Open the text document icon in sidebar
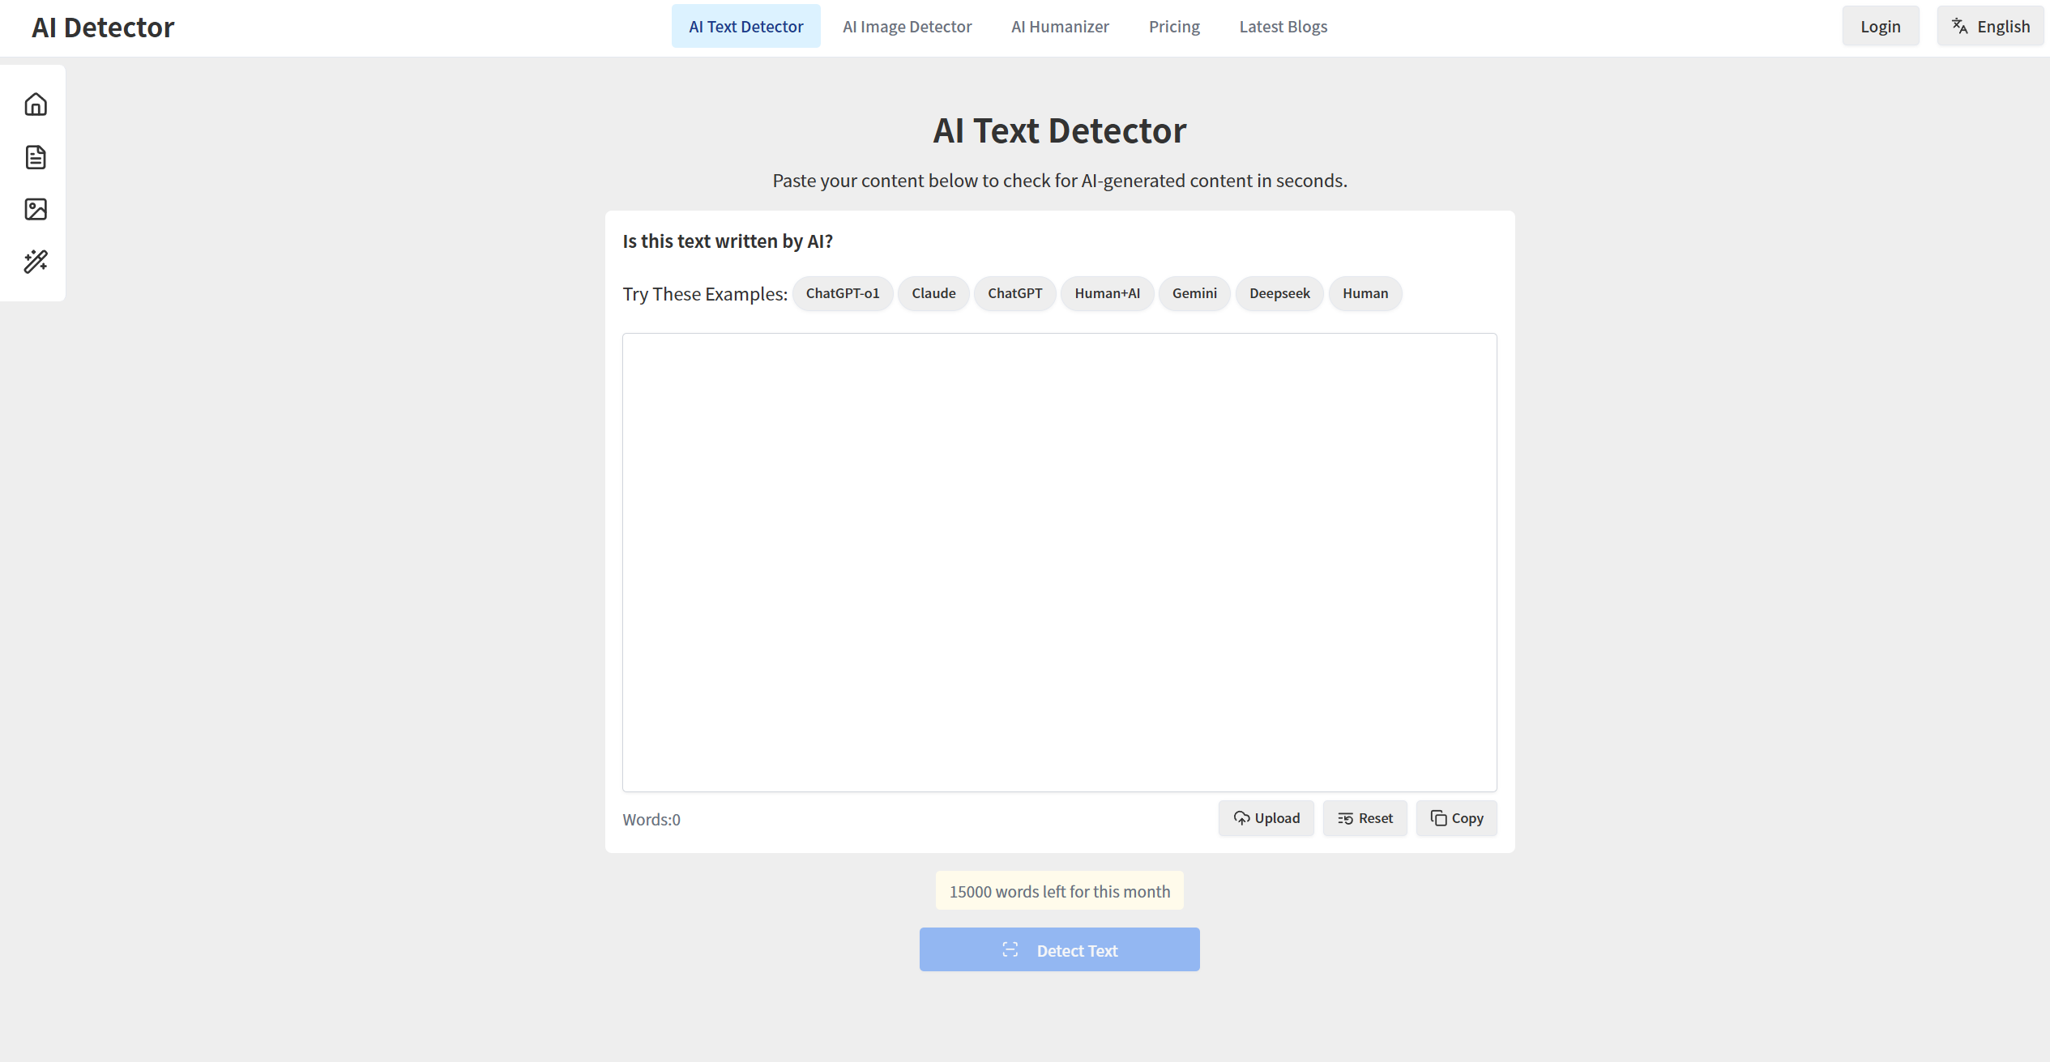This screenshot has width=2050, height=1062. [x=36, y=157]
